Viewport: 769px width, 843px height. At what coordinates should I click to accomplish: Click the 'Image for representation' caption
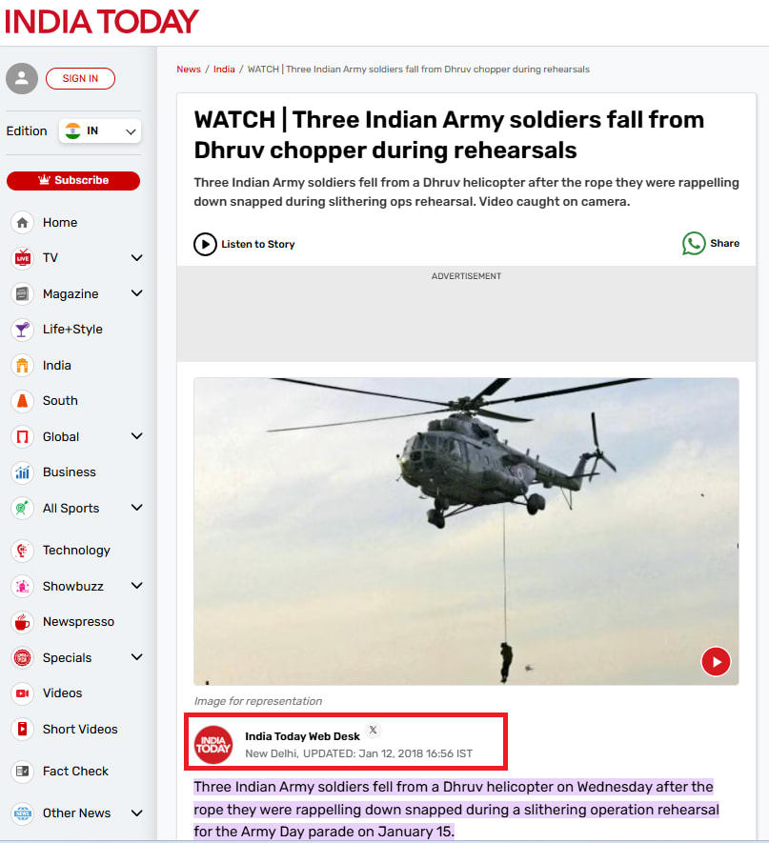[258, 701]
